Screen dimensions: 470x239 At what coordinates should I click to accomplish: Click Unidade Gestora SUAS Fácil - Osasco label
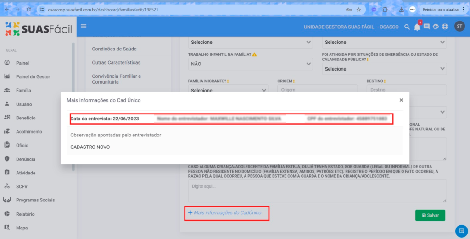pyautogui.click(x=351, y=27)
